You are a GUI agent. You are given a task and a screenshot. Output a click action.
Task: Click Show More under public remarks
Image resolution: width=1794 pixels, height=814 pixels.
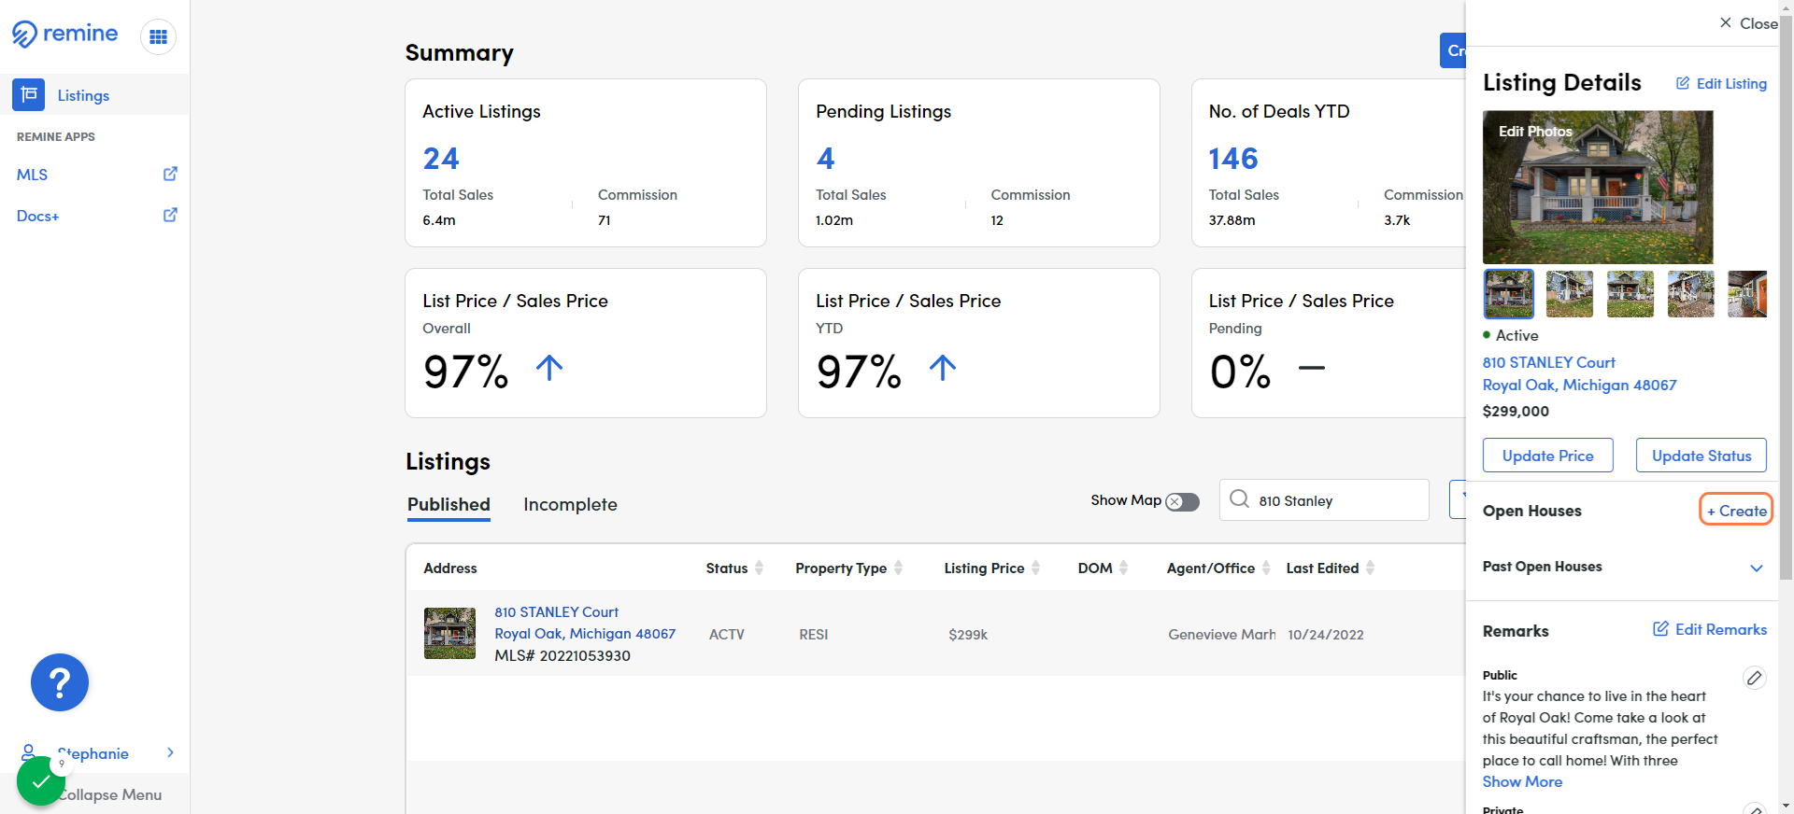pyautogui.click(x=1522, y=782)
